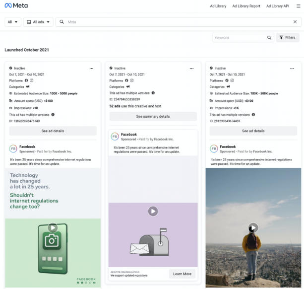Click See ad details for ID 138262028475140

click(x=53, y=131)
